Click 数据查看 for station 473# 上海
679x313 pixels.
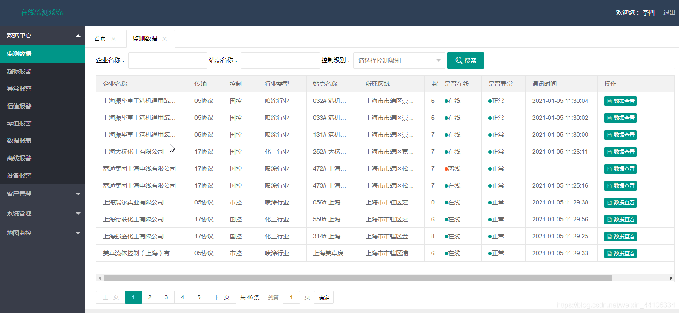620,186
